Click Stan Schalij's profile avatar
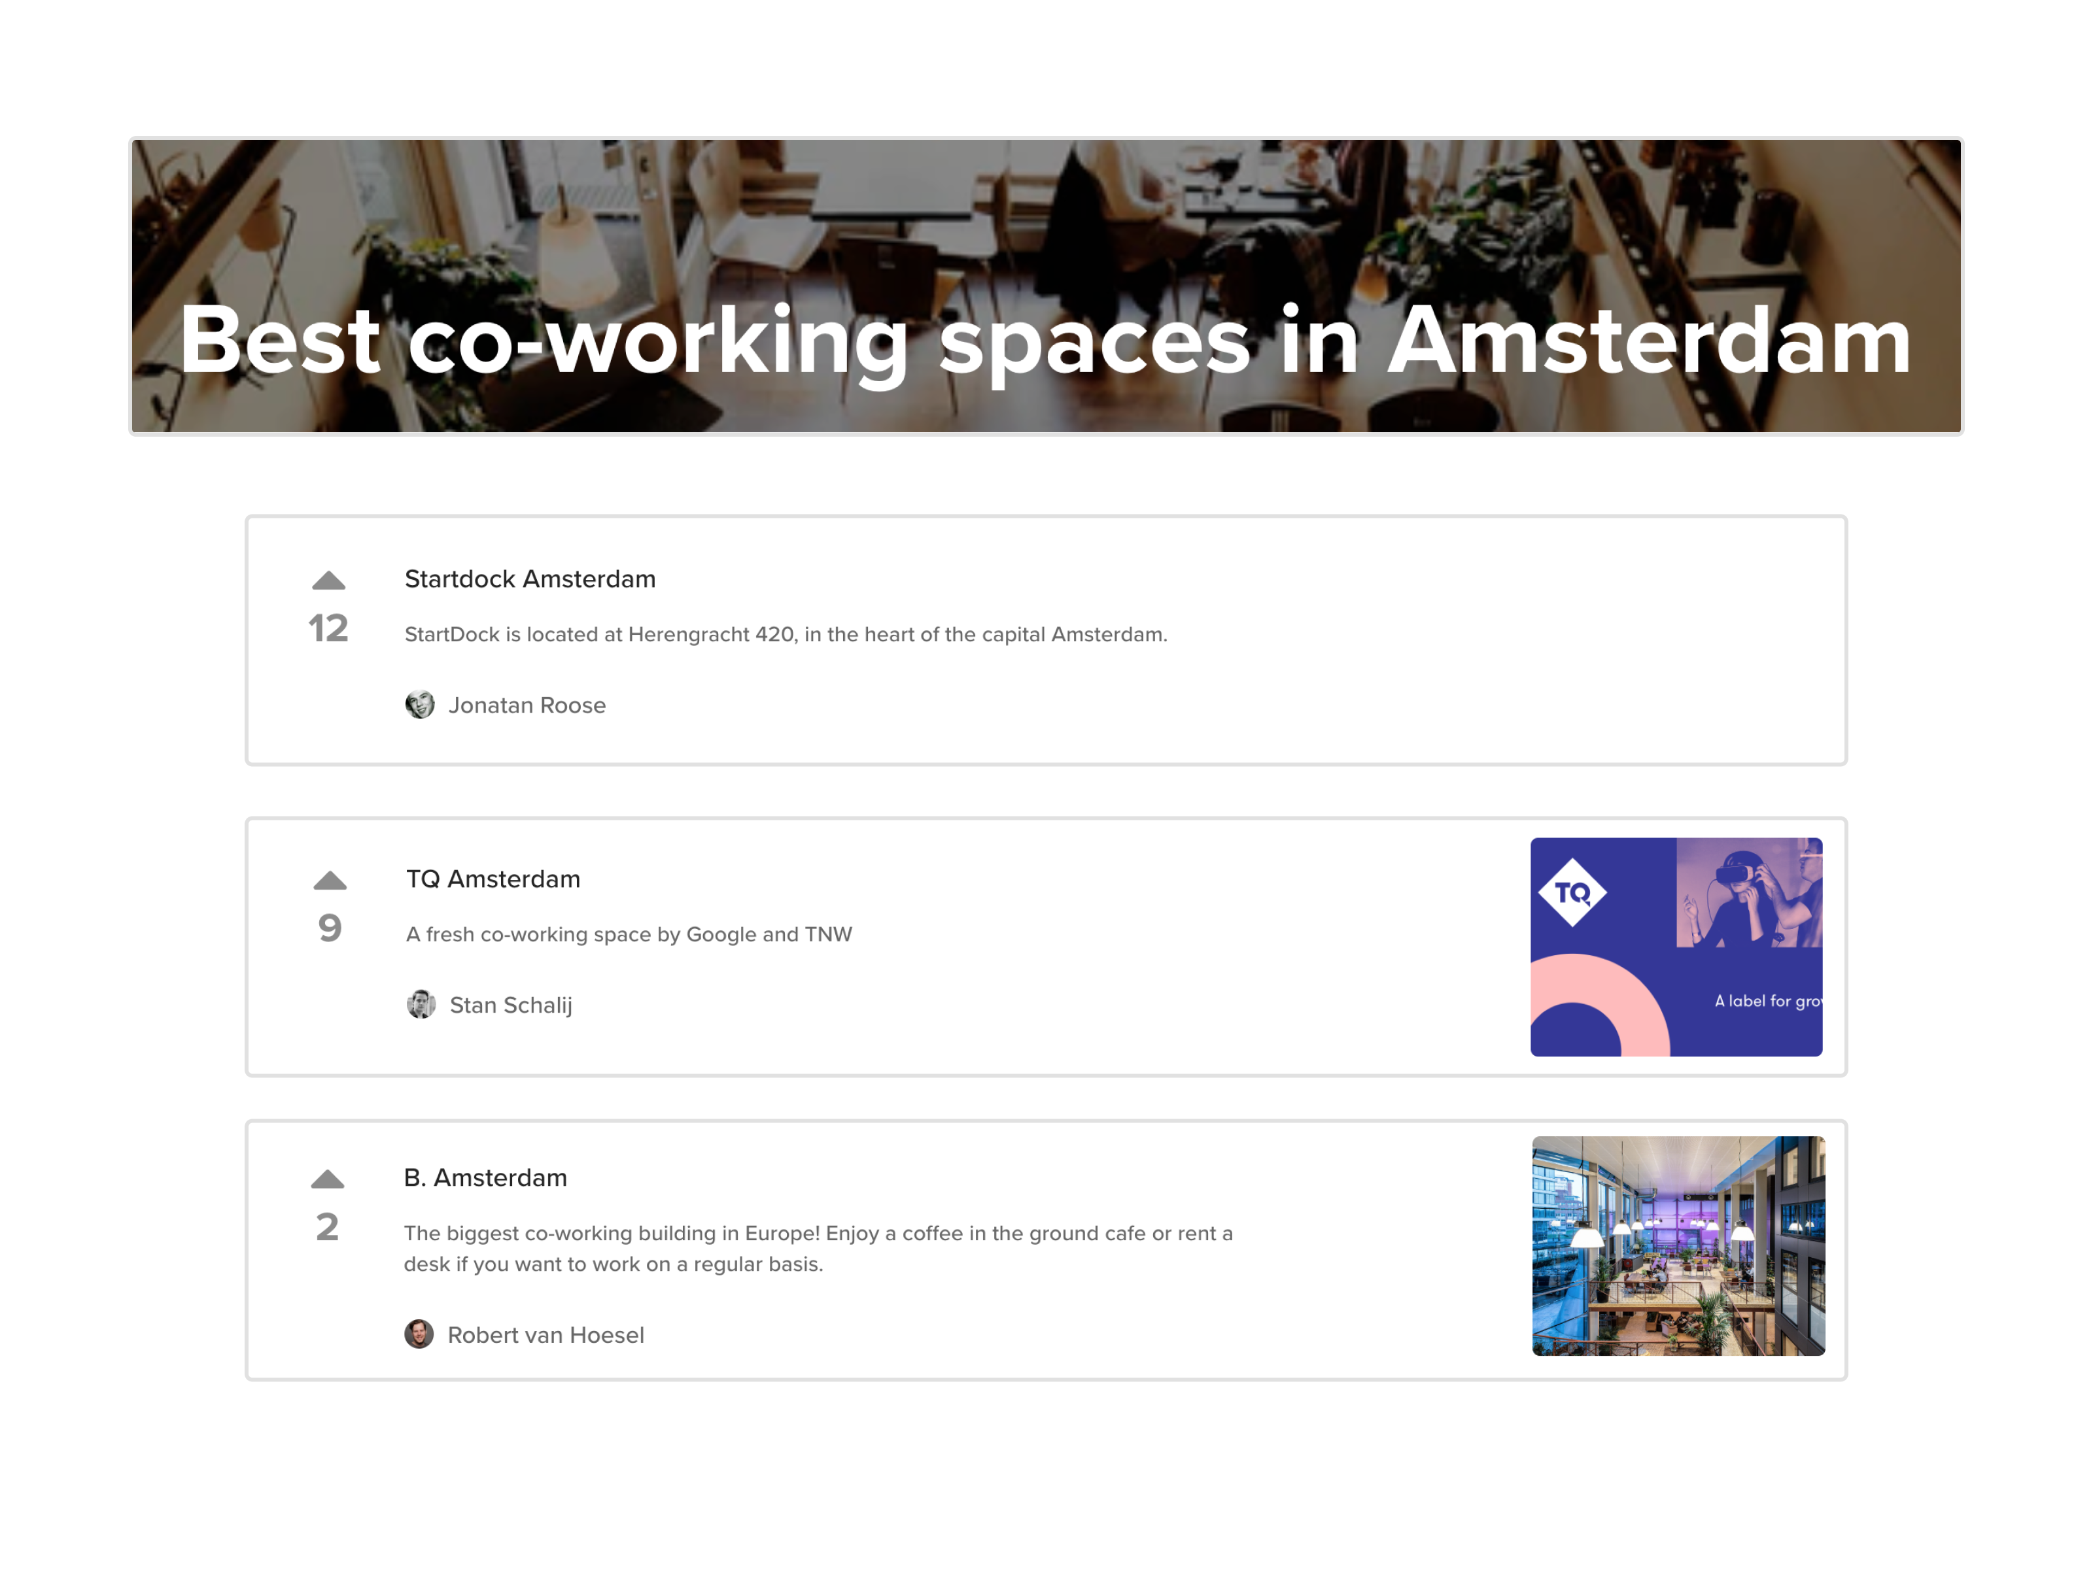Viewport: 2093px width, 1569px height. coord(421,1004)
